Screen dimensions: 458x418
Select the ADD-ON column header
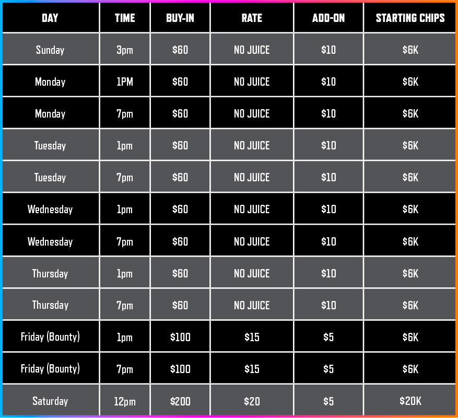(328, 18)
